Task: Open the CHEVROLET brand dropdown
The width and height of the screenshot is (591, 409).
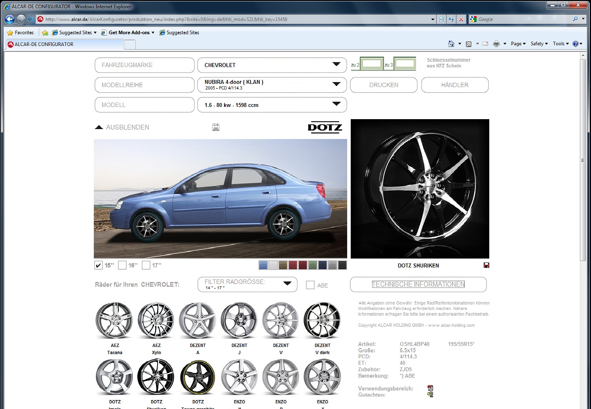Action: coord(272,65)
